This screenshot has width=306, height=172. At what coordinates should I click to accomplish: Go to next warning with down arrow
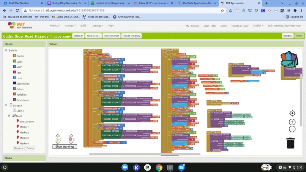tap(58, 143)
